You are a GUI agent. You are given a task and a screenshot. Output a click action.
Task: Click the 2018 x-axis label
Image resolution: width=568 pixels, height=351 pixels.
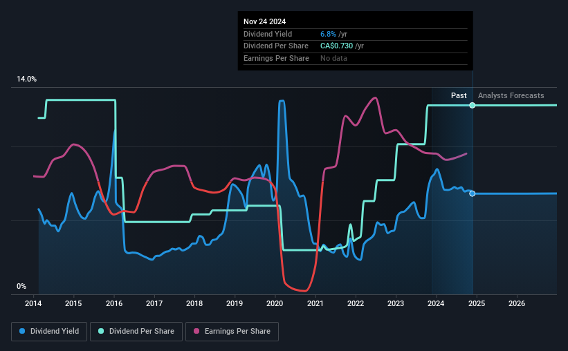[x=194, y=303]
